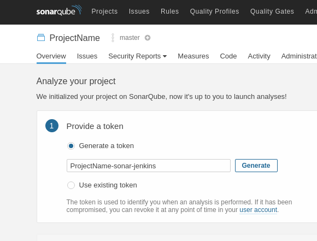Click the token name input field

149,166
